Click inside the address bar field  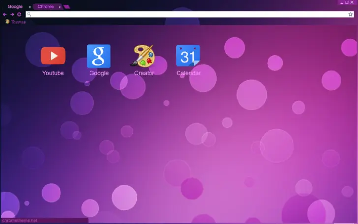(x=187, y=14)
